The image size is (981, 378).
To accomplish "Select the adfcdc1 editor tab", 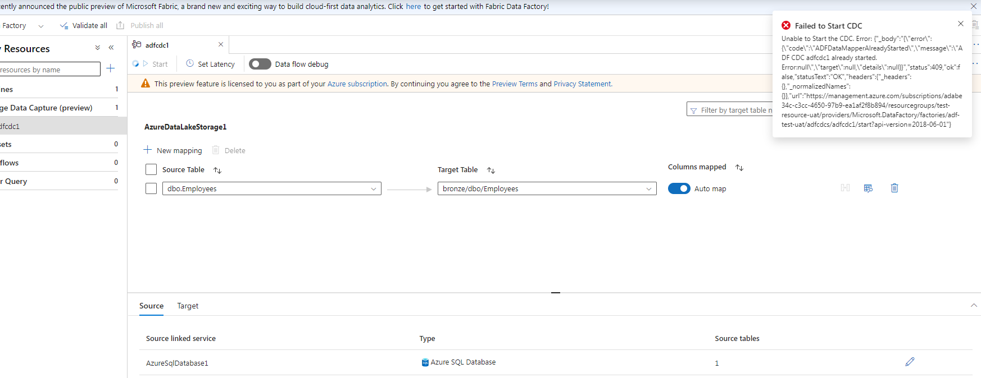I will point(178,45).
